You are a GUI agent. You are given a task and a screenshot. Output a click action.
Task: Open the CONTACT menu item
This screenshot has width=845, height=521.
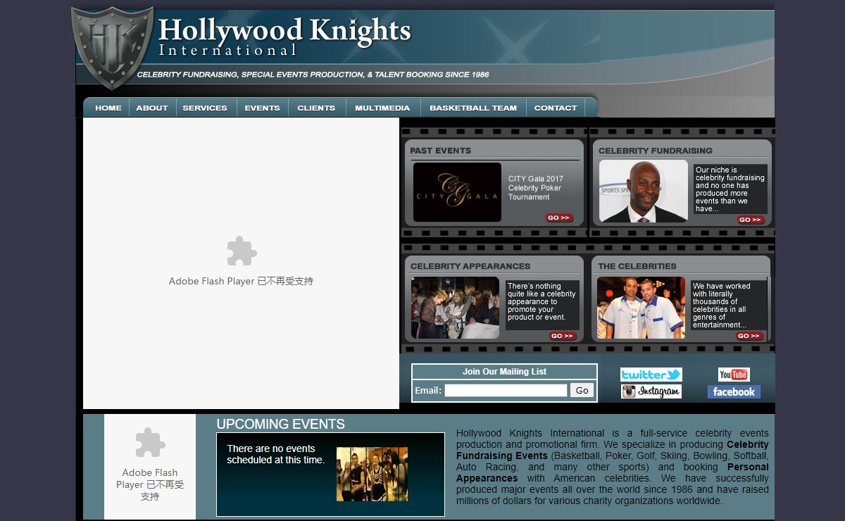556,108
